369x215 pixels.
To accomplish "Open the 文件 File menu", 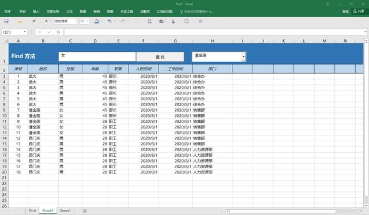I will point(7,12).
